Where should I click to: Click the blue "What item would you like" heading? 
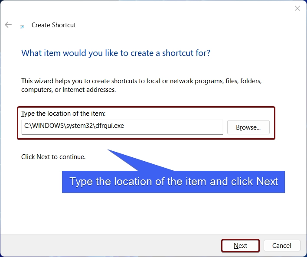(x=116, y=53)
